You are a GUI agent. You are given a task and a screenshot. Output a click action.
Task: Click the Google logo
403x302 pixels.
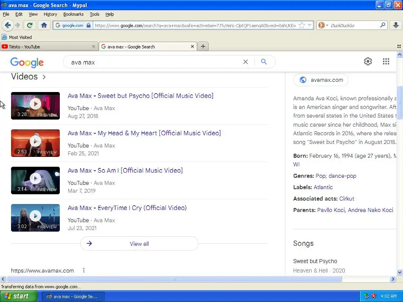pyautogui.click(x=27, y=63)
